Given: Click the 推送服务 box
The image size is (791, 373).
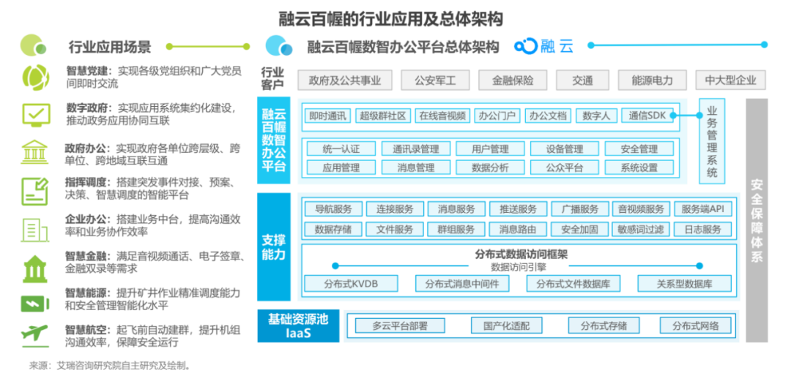Looking at the screenshot, I should coord(518,209).
